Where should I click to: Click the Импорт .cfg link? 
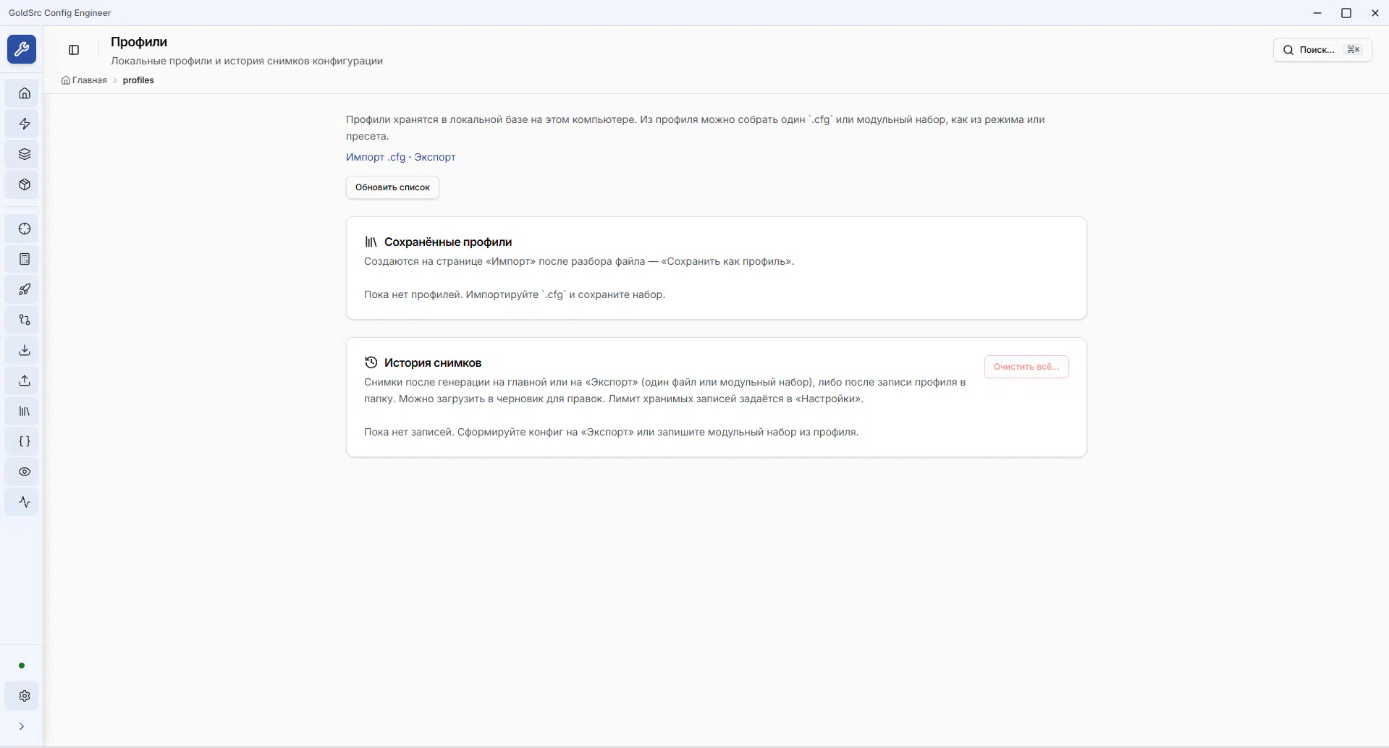(376, 157)
